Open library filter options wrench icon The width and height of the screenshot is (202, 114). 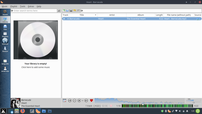59,11
